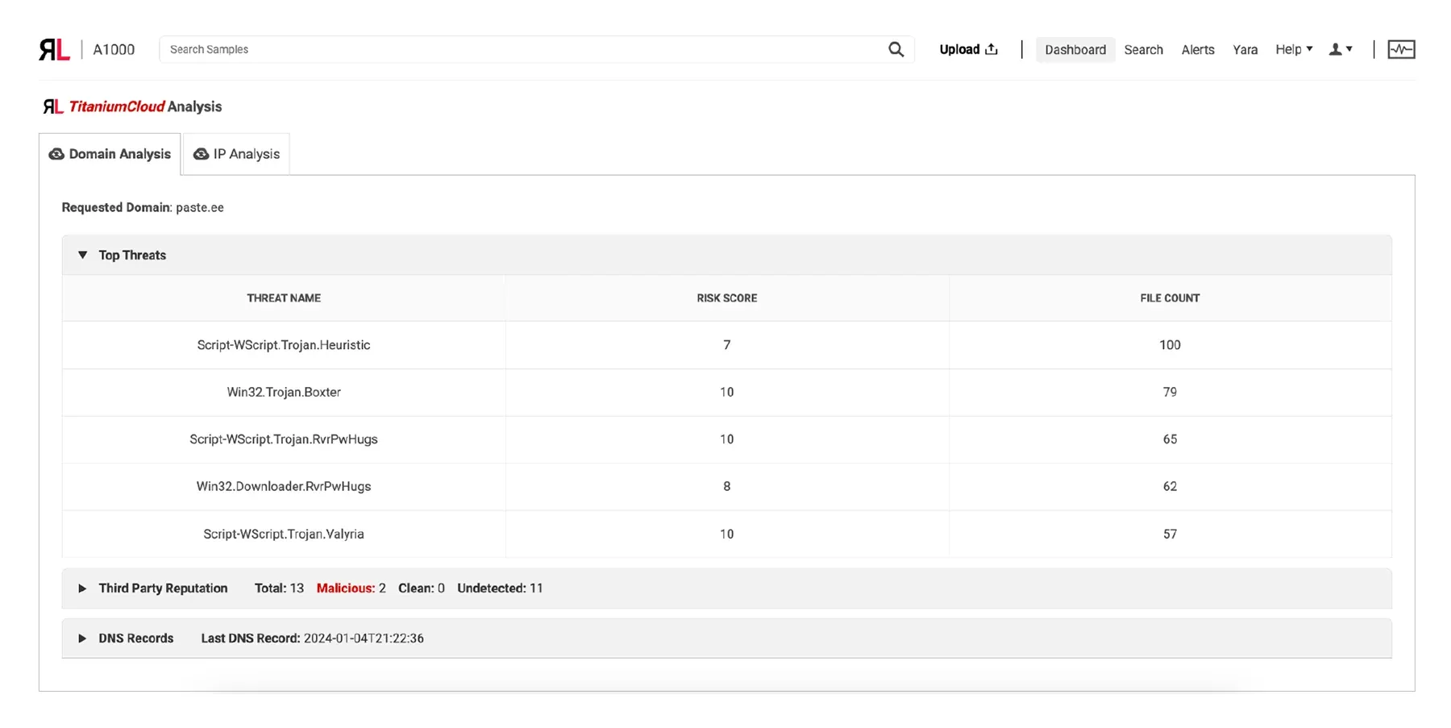Click the RL logo in the header

tap(53, 49)
